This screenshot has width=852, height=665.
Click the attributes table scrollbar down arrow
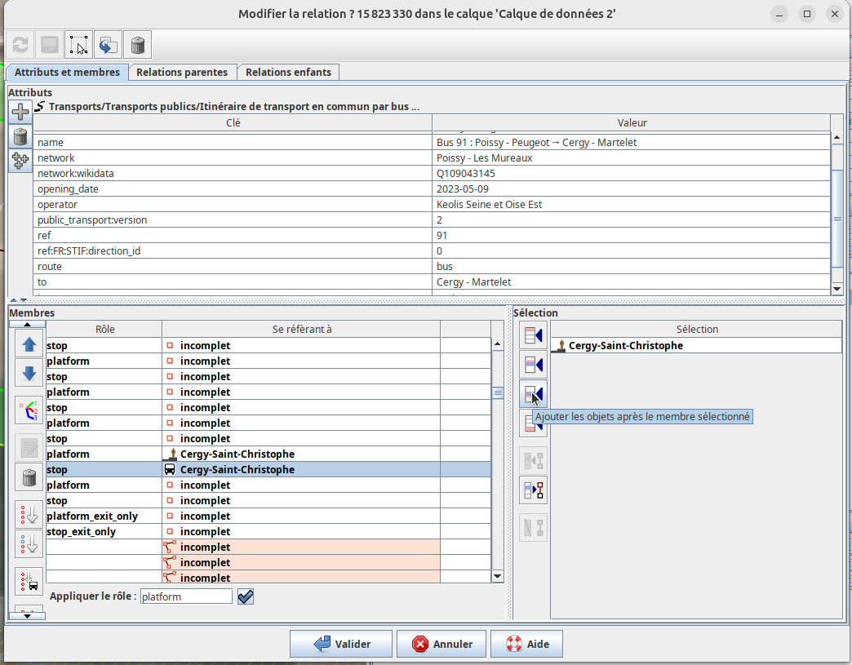coord(836,289)
